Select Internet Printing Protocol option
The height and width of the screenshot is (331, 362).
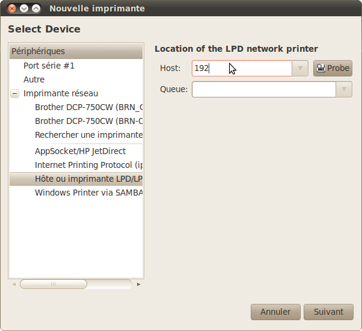point(88,165)
